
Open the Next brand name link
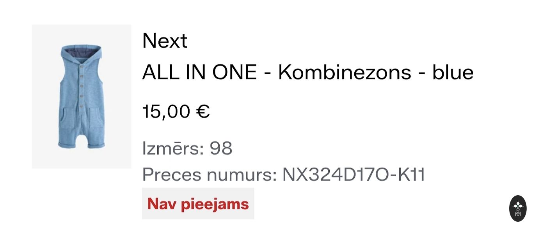165,41
